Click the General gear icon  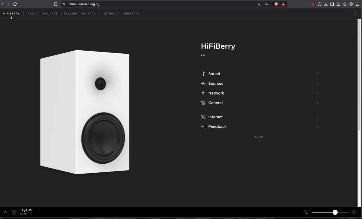click(203, 103)
